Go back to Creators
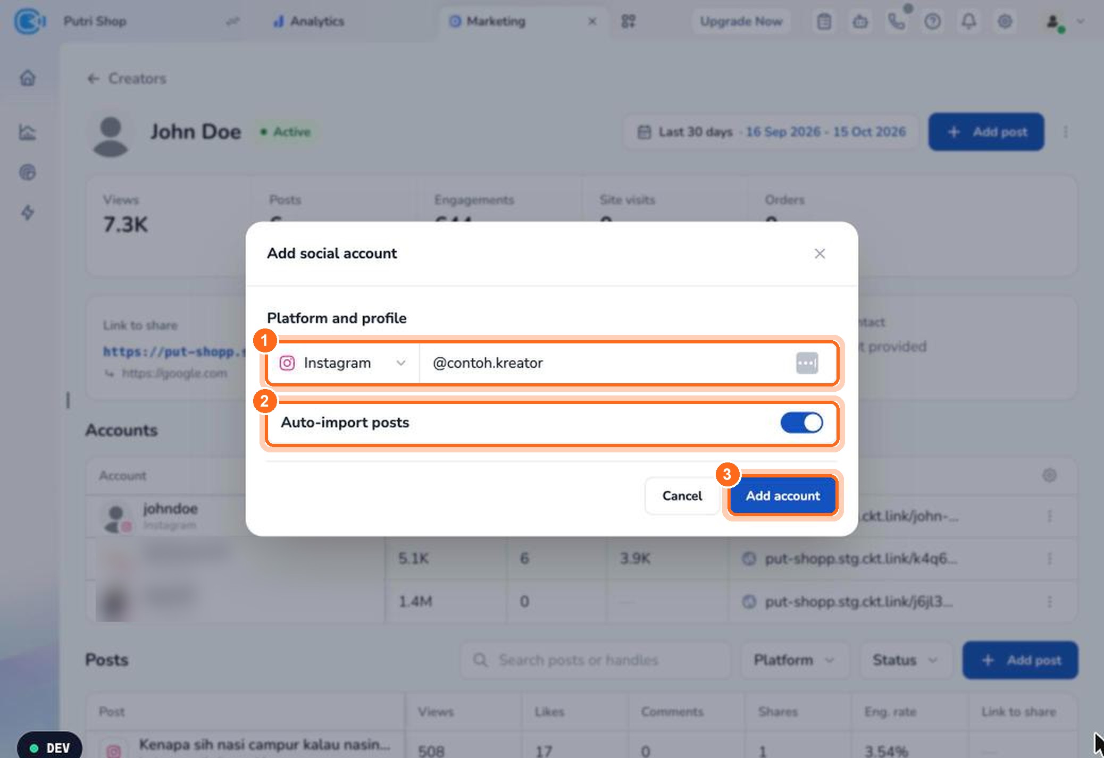 (x=127, y=79)
